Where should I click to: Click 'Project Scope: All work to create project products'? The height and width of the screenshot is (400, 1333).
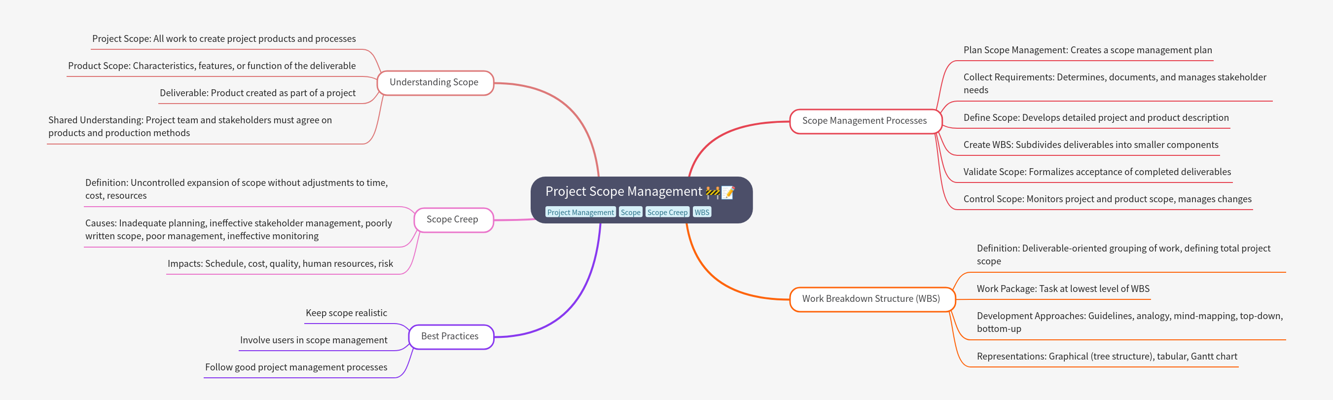(224, 39)
